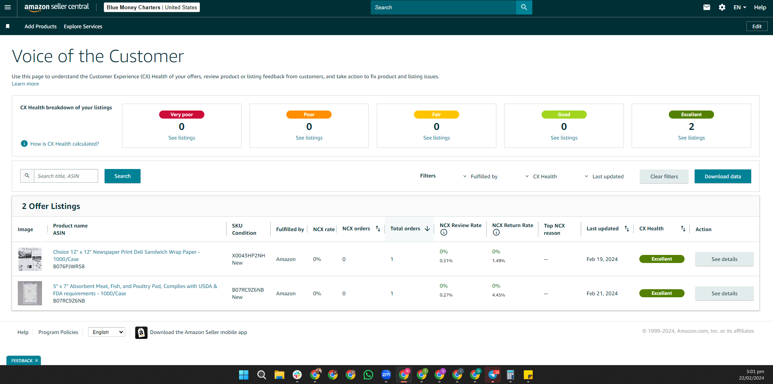The width and height of the screenshot is (773, 384).
Task: Sort by CX Health arrows
Action: tap(683, 229)
